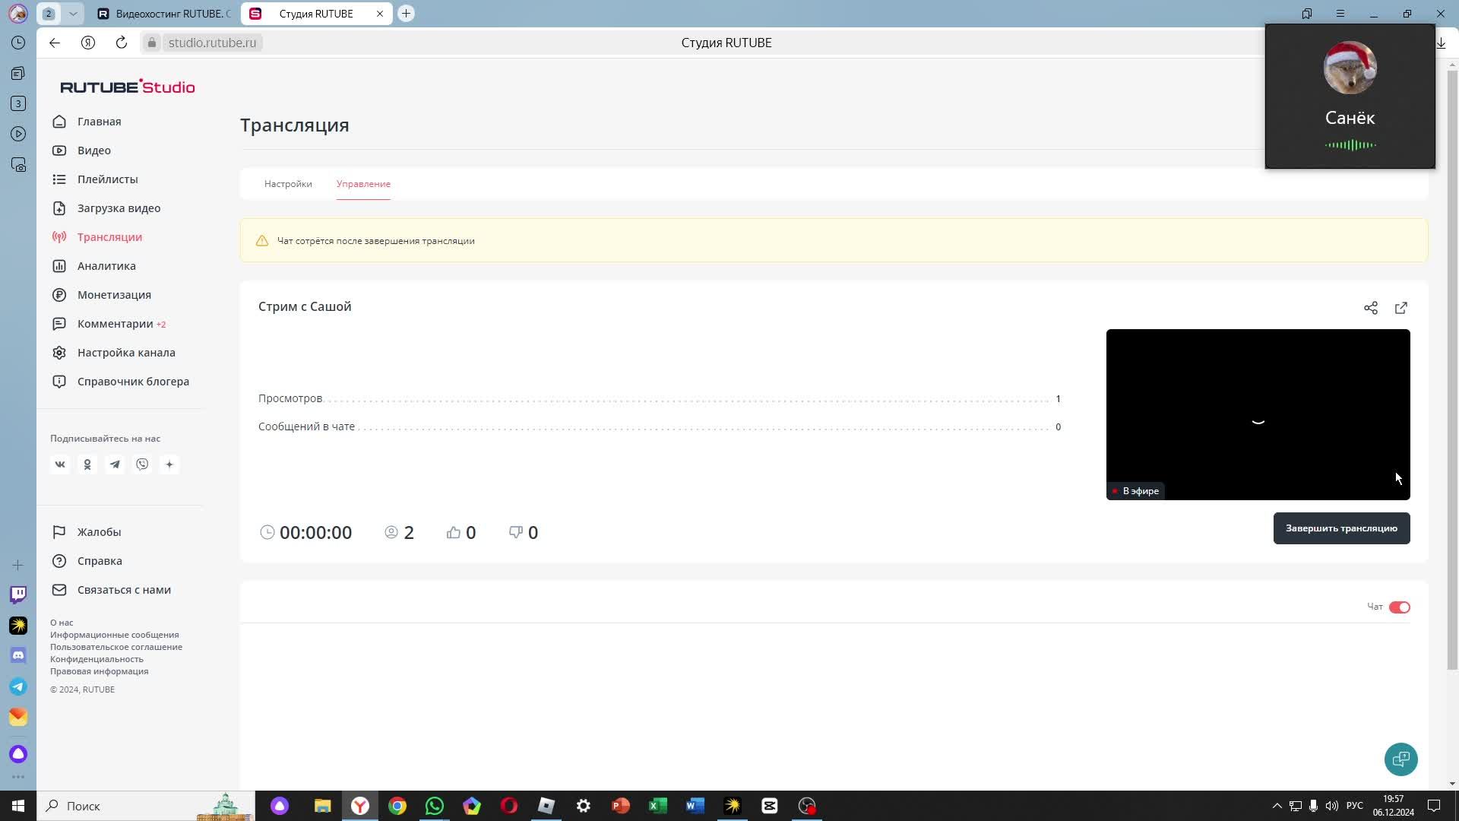Open WhatsApp from the taskbar
Viewport: 1459px width, 821px height.
(x=435, y=806)
